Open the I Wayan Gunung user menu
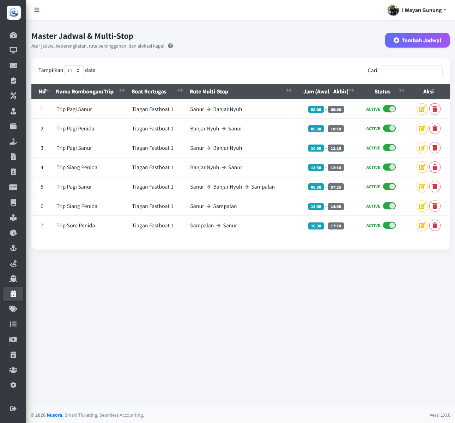This screenshot has width=455, height=423. click(417, 10)
